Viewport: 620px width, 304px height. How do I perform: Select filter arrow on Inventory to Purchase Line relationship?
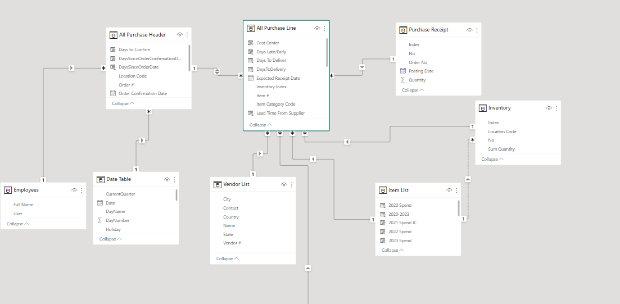tap(347, 142)
